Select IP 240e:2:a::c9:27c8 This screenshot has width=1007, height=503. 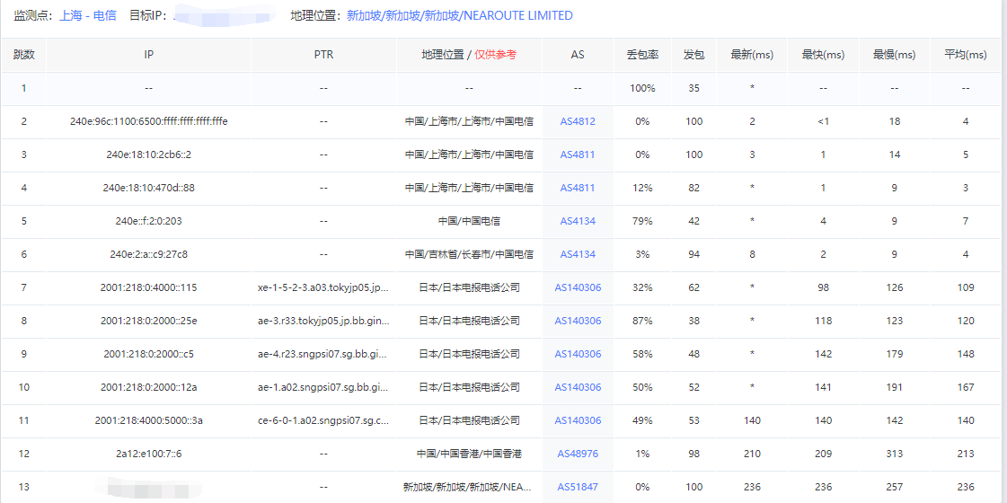coord(149,254)
